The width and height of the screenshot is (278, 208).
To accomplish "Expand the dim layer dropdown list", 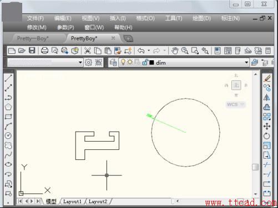I will (246, 63).
